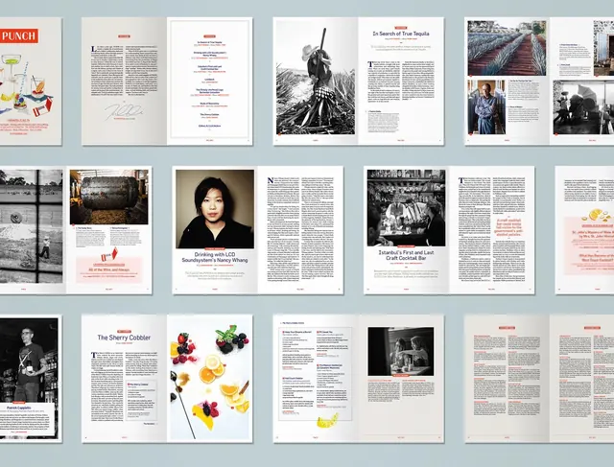Click the PUNCH logo on the cover
This screenshot has height=467, width=614.
pos(19,36)
